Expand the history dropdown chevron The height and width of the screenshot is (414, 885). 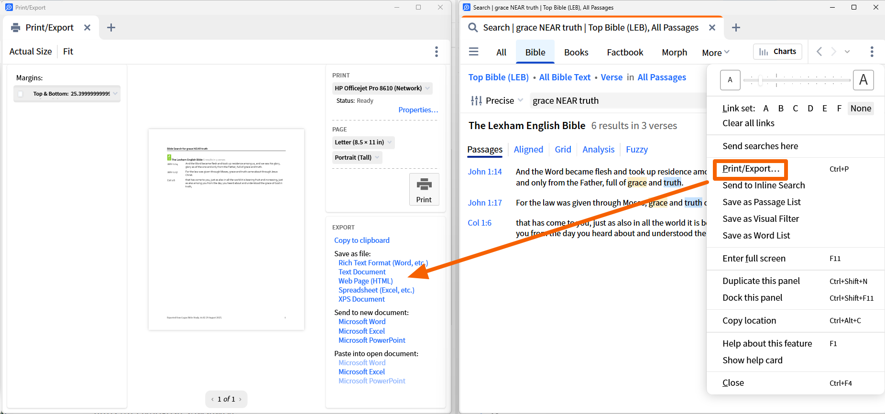tap(847, 52)
